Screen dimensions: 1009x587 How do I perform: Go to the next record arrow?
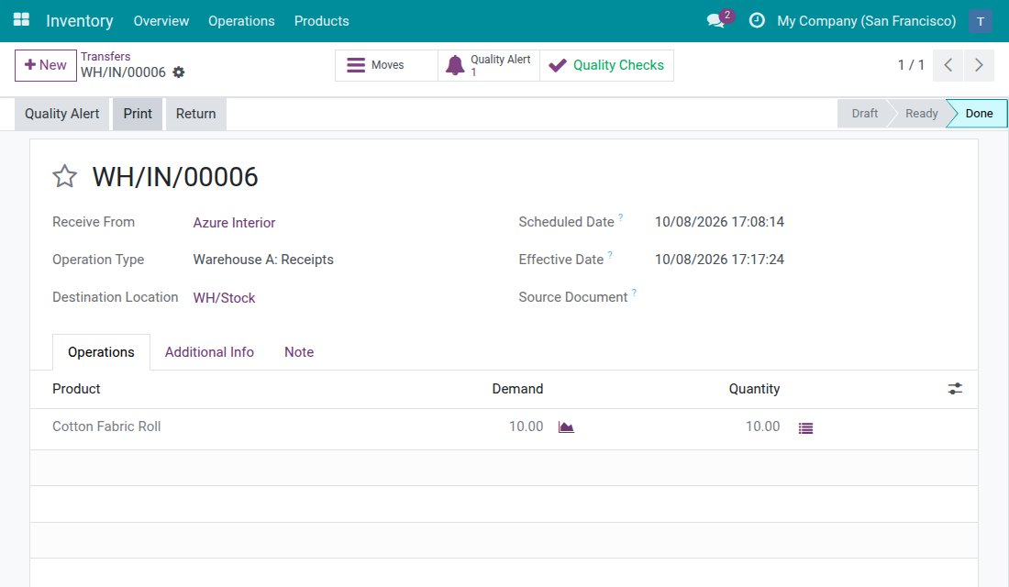pos(979,65)
